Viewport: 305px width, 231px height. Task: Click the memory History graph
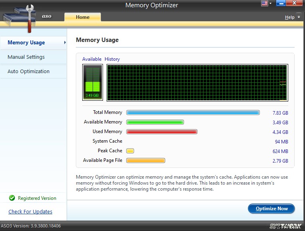(x=197, y=82)
